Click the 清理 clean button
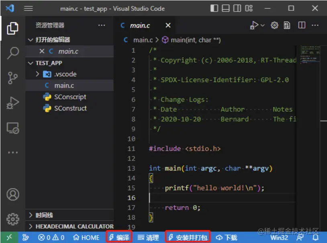This screenshot has width=327, height=243. click(148, 237)
